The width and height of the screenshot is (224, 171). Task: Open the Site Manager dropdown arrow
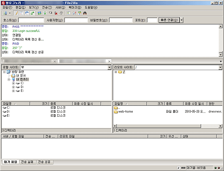10,13
